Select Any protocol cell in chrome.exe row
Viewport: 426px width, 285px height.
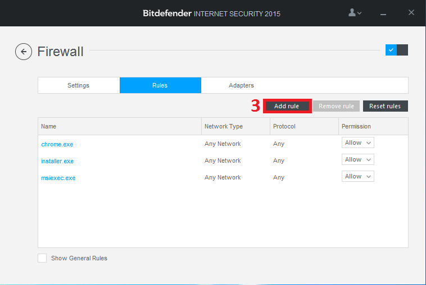pyautogui.click(x=279, y=144)
